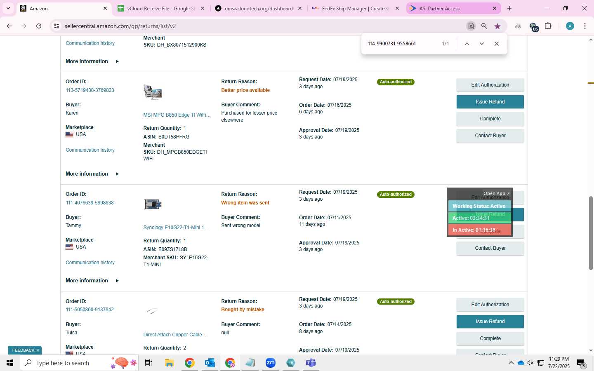Click the page vertical scrollbar thumb

591,233
